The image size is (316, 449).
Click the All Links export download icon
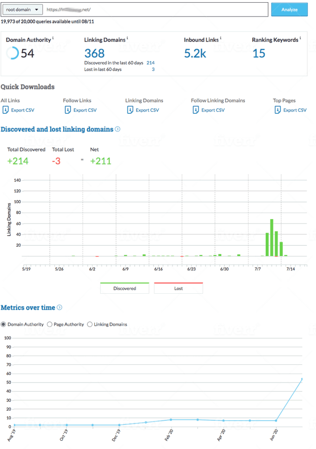pos(6,110)
